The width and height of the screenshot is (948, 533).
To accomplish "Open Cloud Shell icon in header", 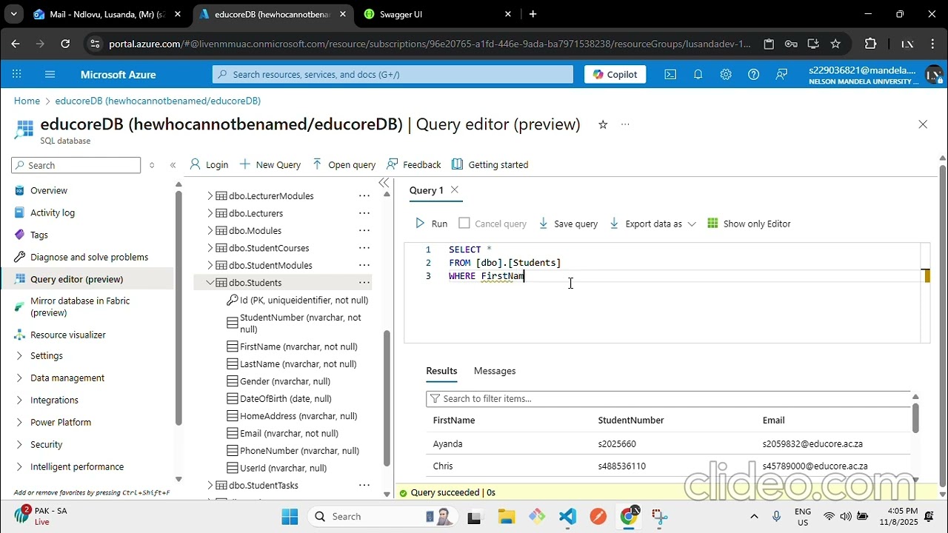I will (x=670, y=74).
